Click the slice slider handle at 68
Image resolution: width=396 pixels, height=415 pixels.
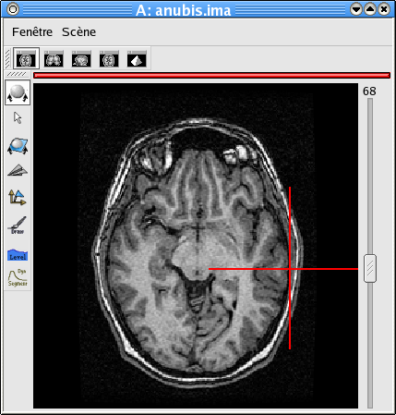click(370, 268)
